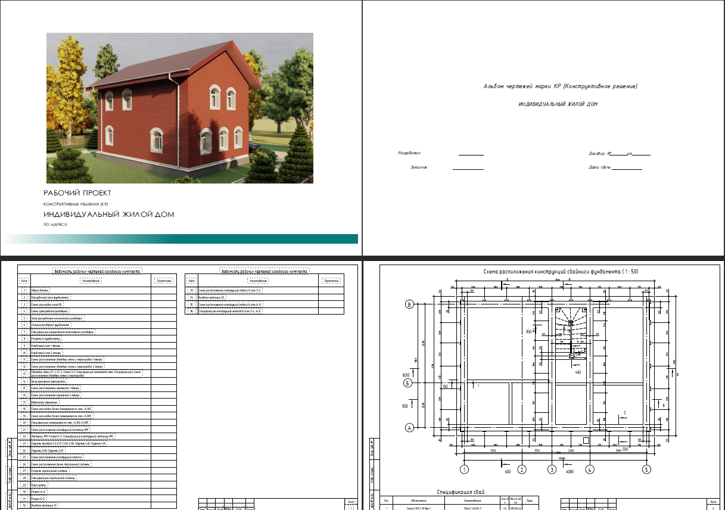Click 'Дата сдачи' field on title page
Image resolution: width=725 pixels, height=510 pixels.
coord(615,167)
